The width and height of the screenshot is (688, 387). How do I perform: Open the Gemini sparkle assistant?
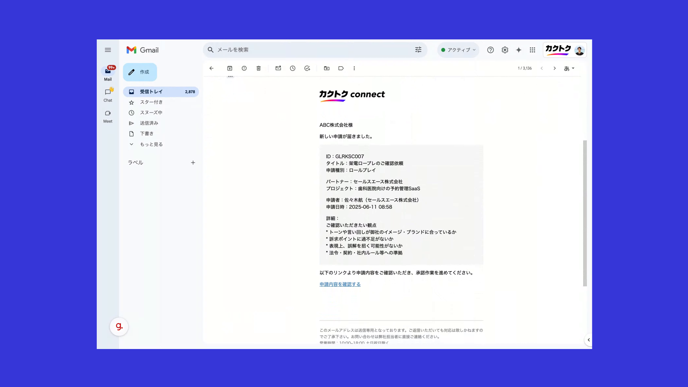(519, 50)
